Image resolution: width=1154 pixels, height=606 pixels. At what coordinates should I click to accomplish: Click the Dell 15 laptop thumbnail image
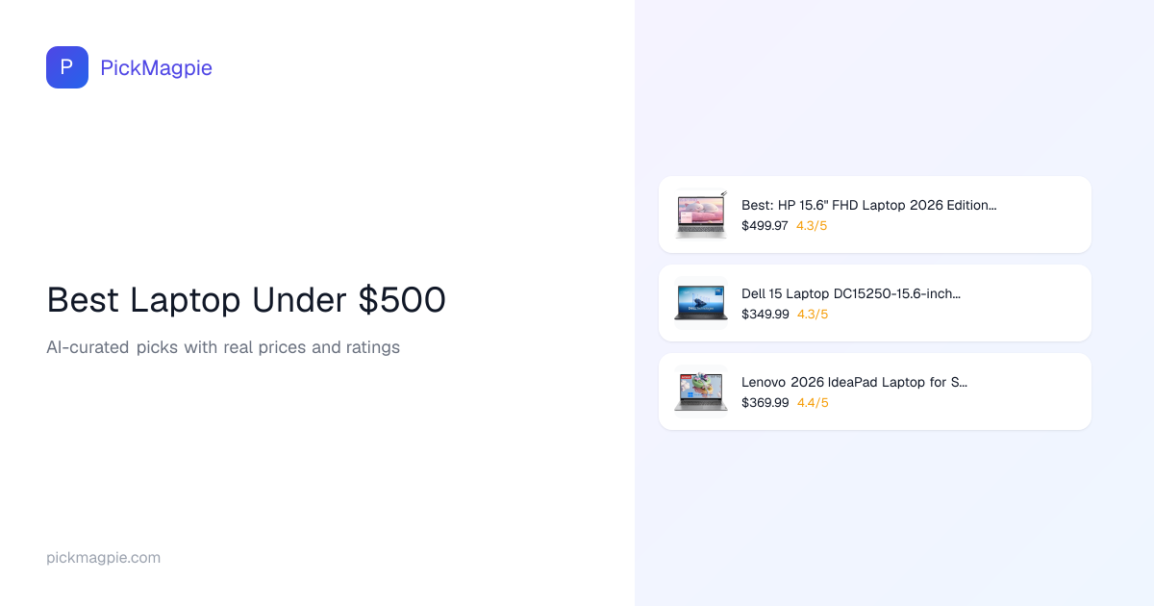(701, 303)
